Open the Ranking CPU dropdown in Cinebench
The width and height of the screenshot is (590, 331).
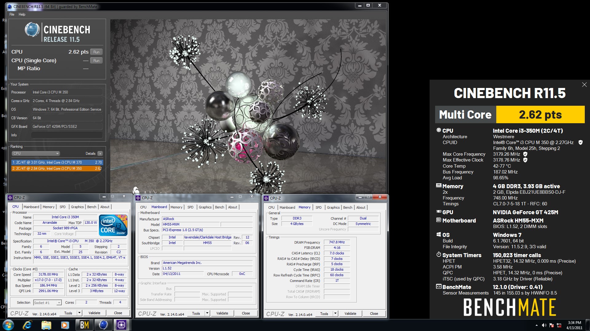point(36,154)
